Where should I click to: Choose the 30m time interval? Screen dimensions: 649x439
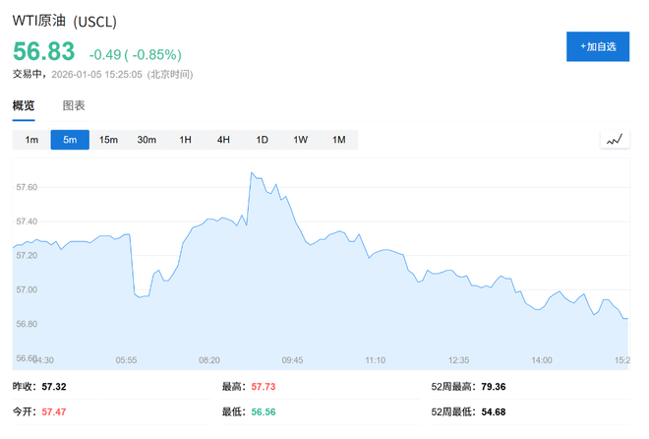tap(147, 140)
